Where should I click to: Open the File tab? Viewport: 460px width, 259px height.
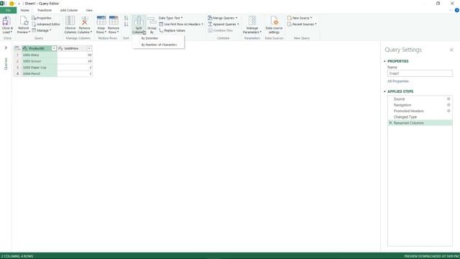coord(8,10)
